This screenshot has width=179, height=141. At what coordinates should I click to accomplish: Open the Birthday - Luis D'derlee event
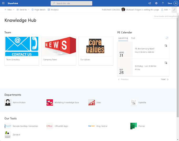145,66
